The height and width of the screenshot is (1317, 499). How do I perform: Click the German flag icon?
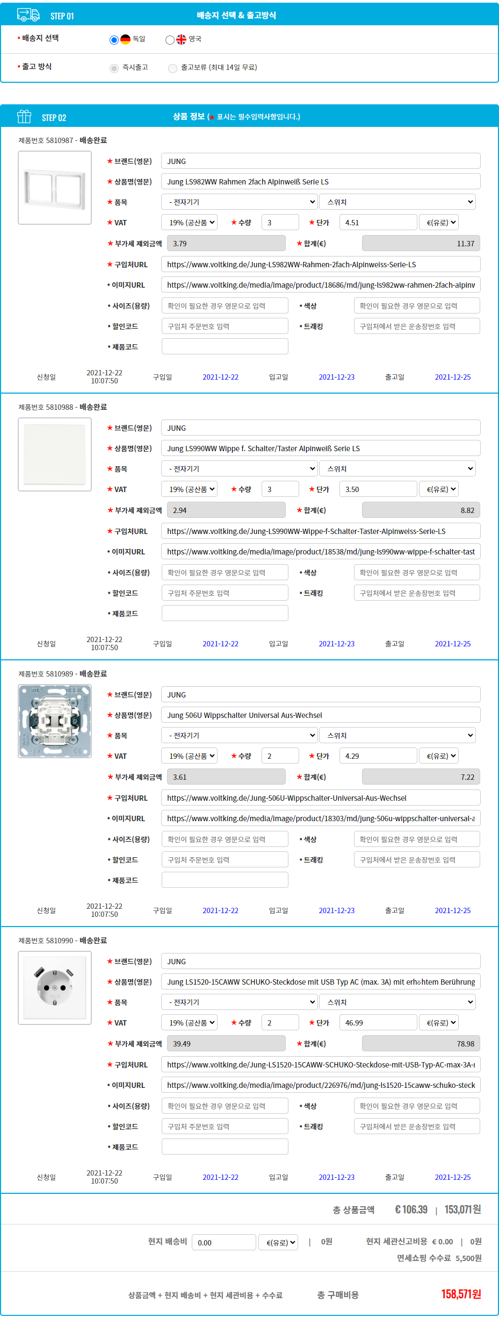point(126,39)
